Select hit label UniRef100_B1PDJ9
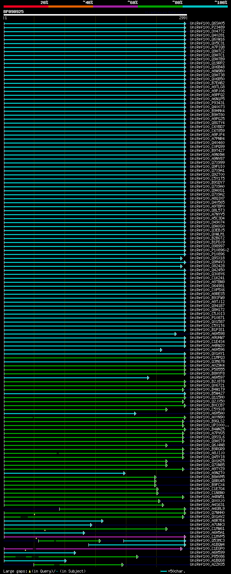This screenshot has width=231, height=574. click(207, 242)
